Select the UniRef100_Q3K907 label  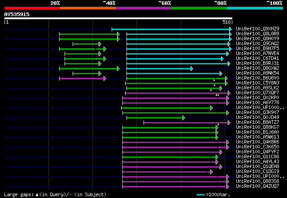tap(257, 113)
